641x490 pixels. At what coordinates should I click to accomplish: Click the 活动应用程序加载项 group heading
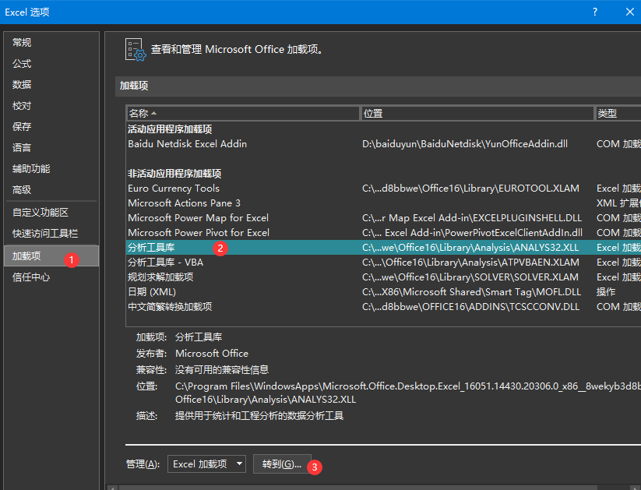coord(170,129)
